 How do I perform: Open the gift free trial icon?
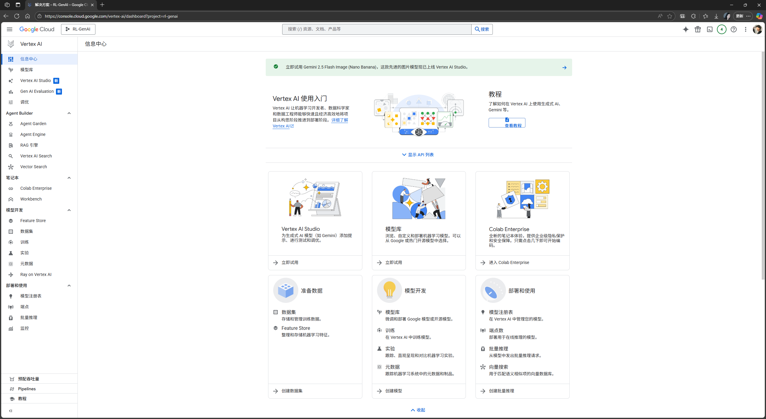[x=697, y=29]
